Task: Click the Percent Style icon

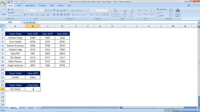Action: point(97,15)
